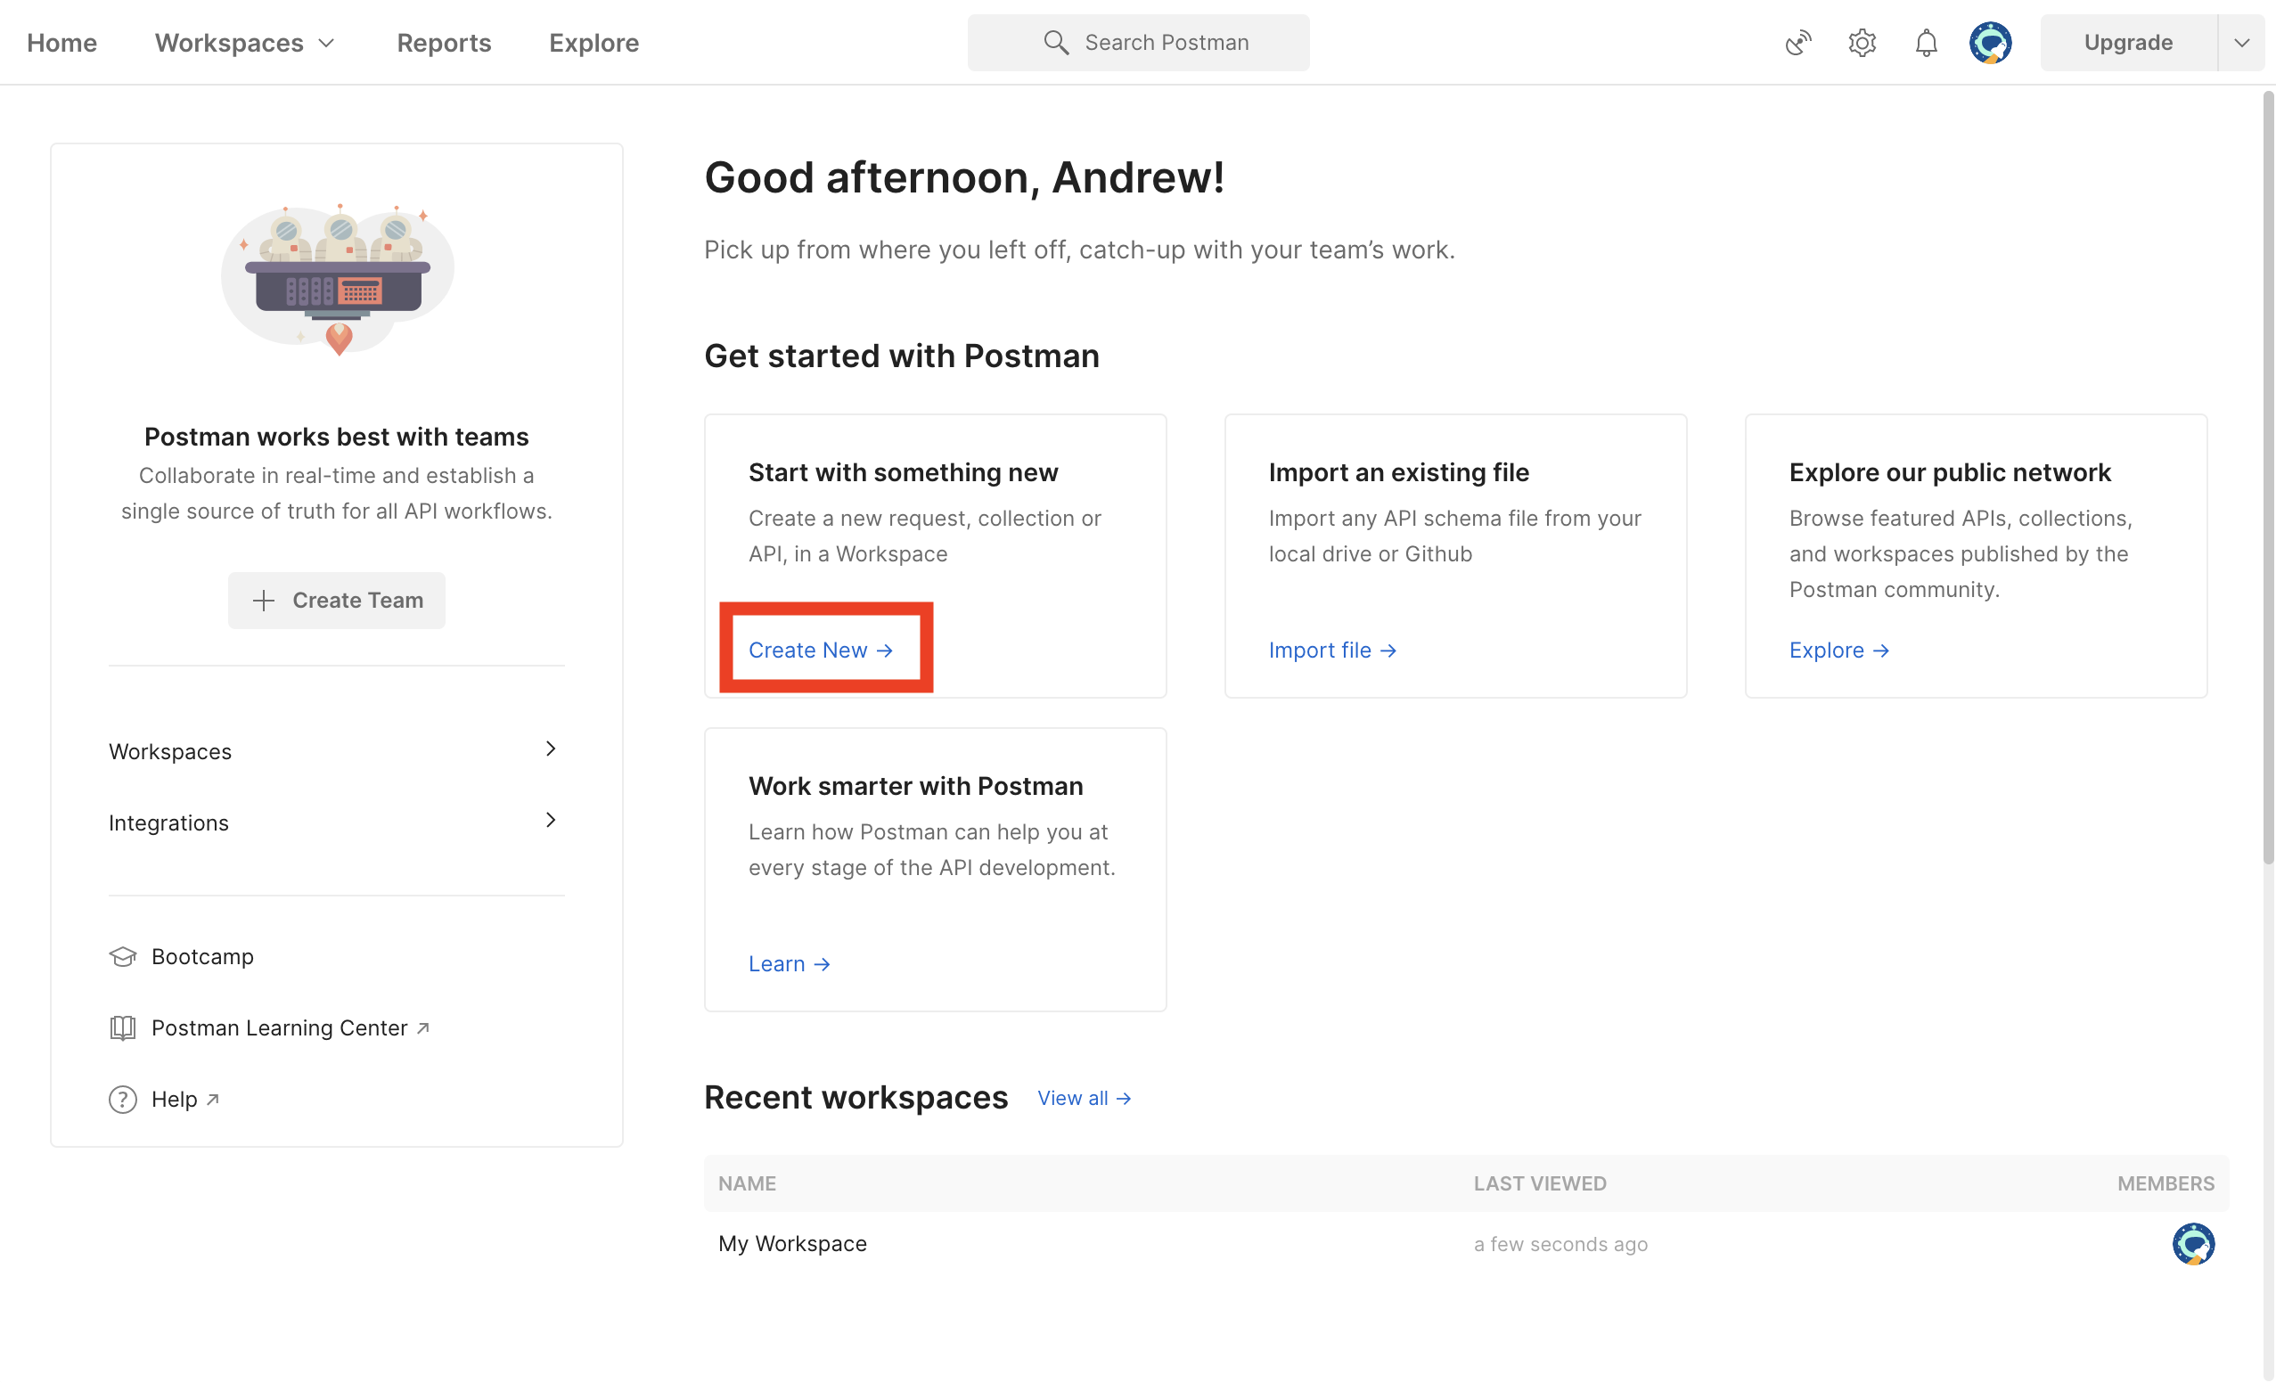Click the Help question mark icon
Viewport: 2276px width, 1383px height.
123,1099
